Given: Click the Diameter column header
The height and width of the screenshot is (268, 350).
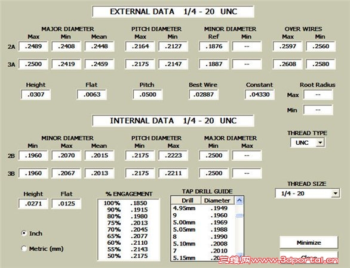Looking at the screenshot, I should pyautogui.click(x=218, y=201).
